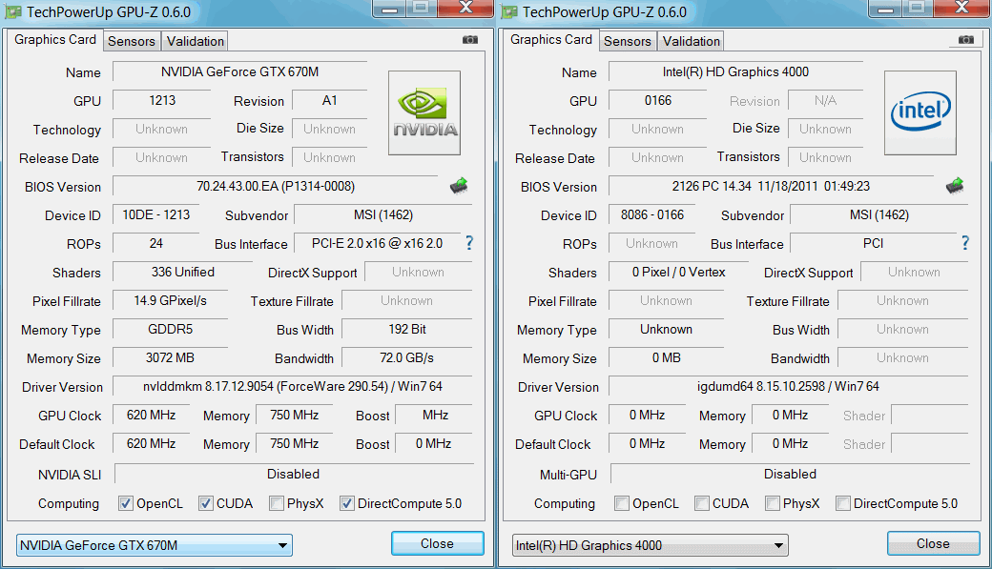Image resolution: width=992 pixels, height=569 pixels.
Task: Switch to Validation tab in Intel window
Action: 691,41
